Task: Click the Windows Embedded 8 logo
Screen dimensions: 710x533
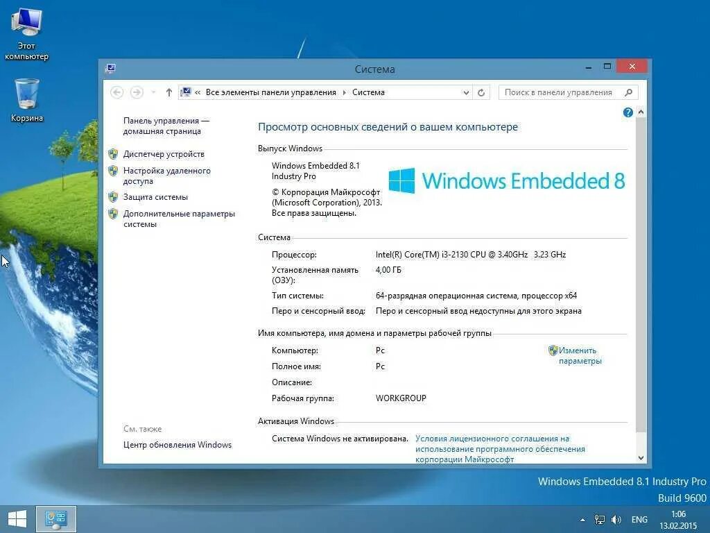Action: click(x=507, y=181)
